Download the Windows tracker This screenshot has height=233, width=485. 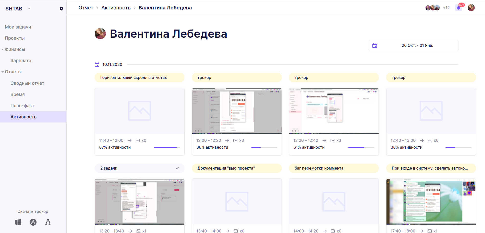point(18,222)
